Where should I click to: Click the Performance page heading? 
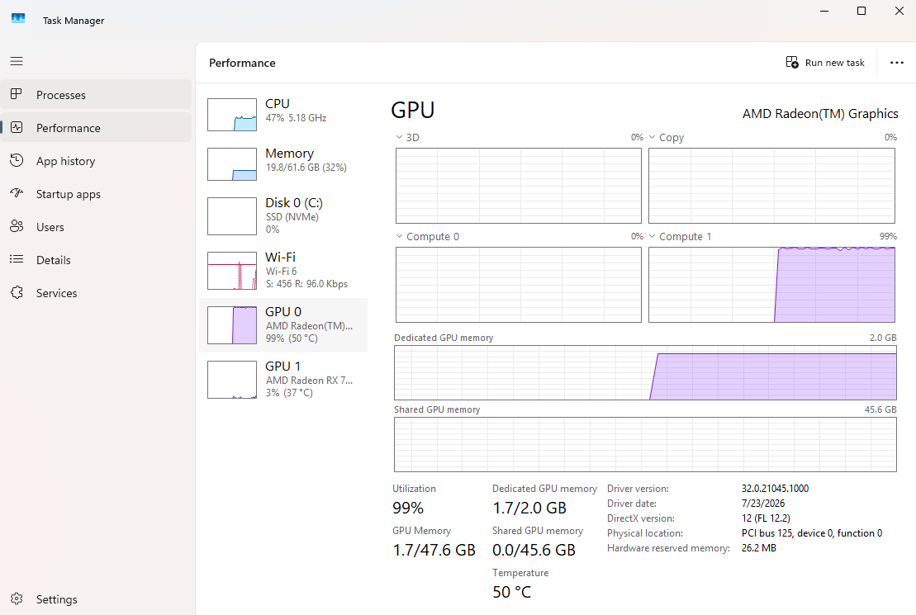243,63
